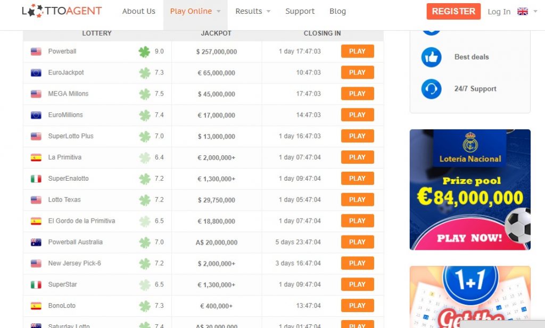545x328 pixels.
Task: Click the clover rating icon for MEGA Millions
Action: tap(145, 94)
